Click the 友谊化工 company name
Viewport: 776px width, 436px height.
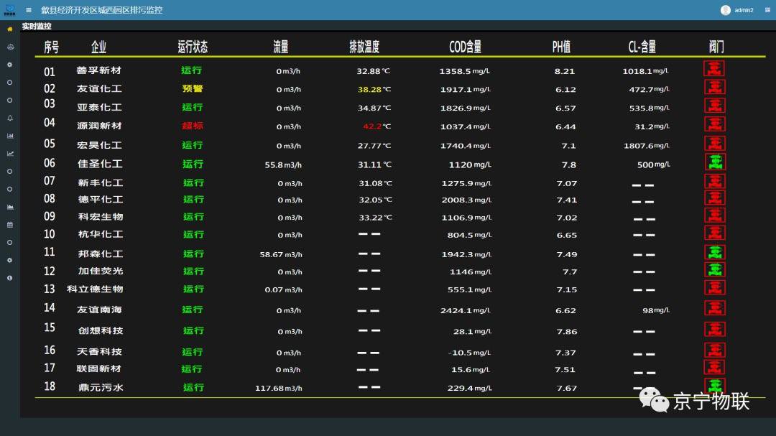point(100,89)
